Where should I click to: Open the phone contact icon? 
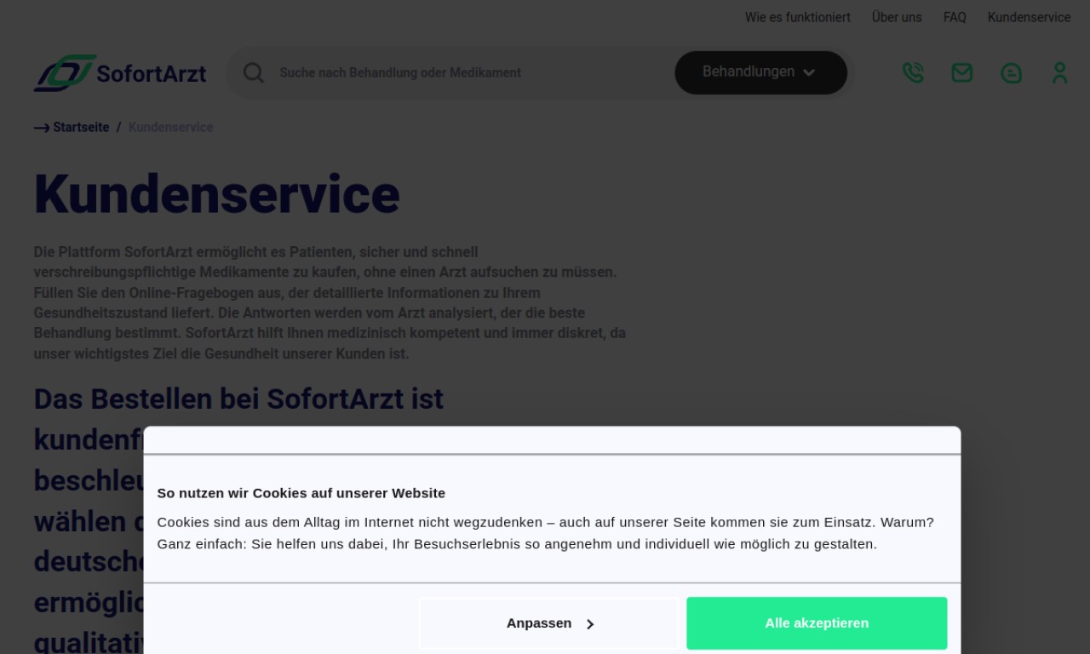point(913,73)
